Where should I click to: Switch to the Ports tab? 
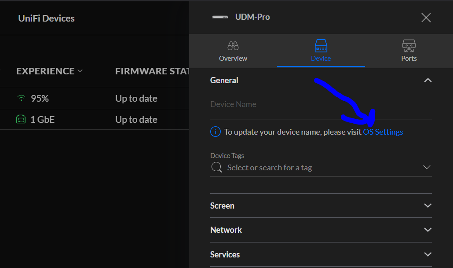point(409,51)
